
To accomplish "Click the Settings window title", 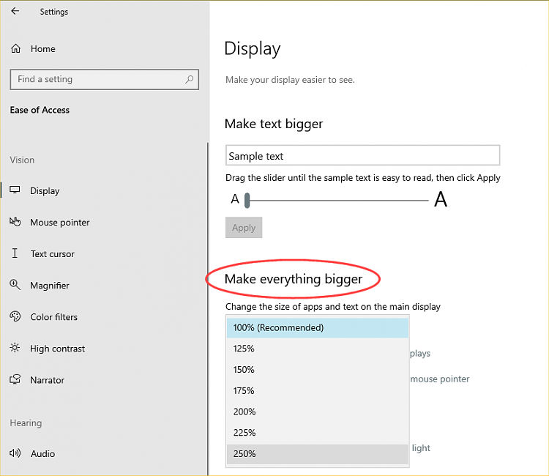I will tap(54, 12).
